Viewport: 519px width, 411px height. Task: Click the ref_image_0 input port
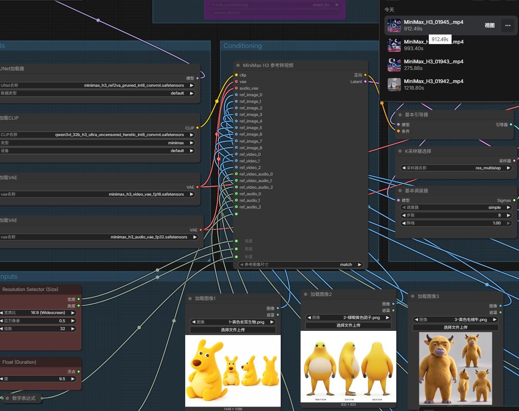tap(236, 95)
